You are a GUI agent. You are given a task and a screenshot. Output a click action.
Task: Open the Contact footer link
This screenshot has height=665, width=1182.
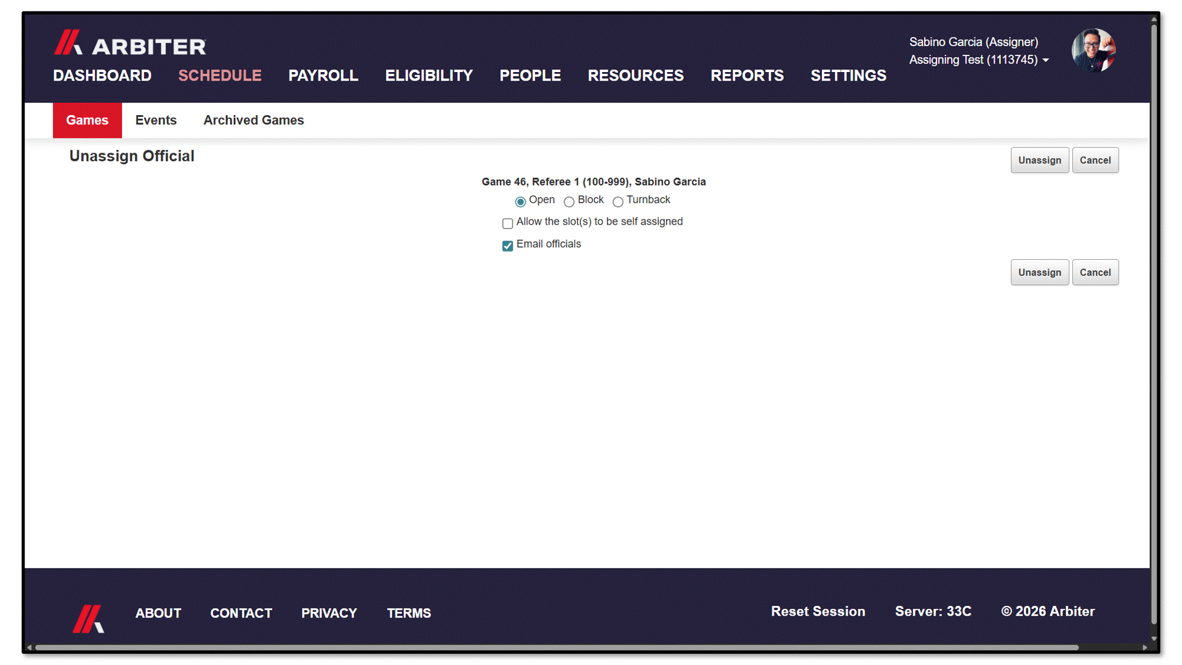(241, 613)
